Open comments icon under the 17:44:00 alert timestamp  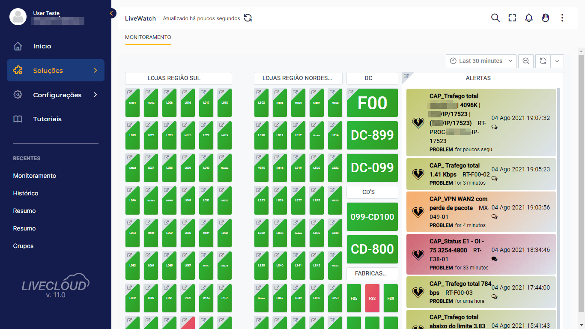tap(495, 296)
